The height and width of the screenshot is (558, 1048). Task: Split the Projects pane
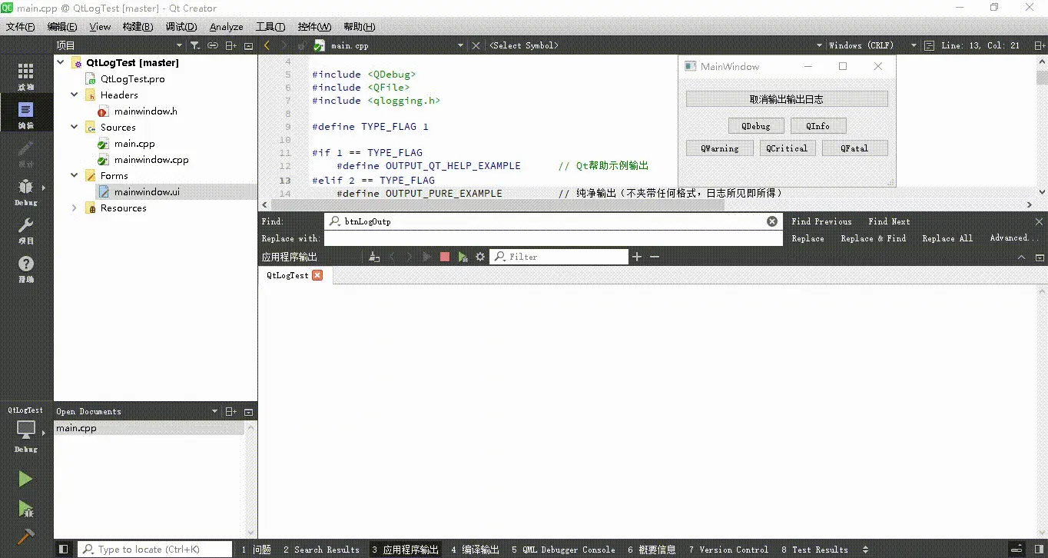231,46
